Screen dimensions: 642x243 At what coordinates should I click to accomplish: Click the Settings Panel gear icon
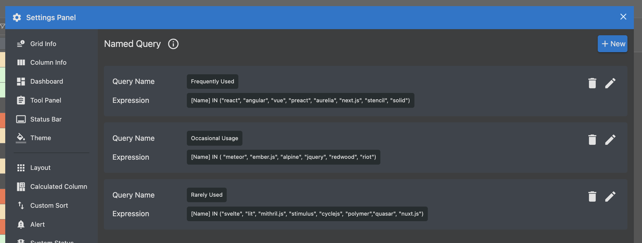point(17,17)
